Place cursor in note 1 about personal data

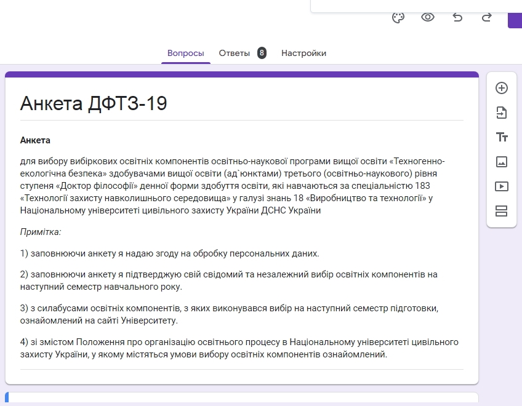(x=169, y=253)
